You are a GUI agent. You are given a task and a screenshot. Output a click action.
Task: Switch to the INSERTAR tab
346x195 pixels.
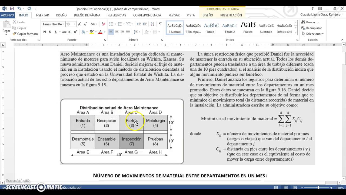(x=42, y=15)
